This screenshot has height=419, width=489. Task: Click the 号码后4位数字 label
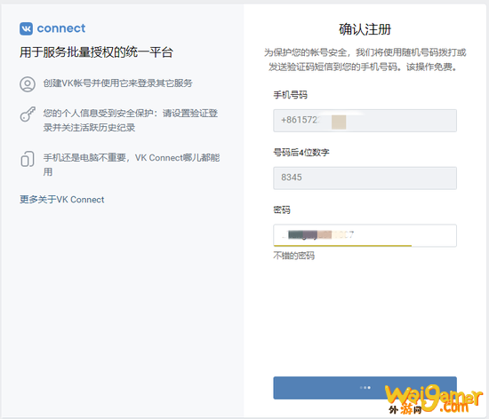point(301,153)
